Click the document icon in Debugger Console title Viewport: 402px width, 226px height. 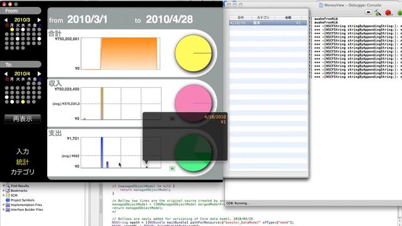tap(321, 5)
